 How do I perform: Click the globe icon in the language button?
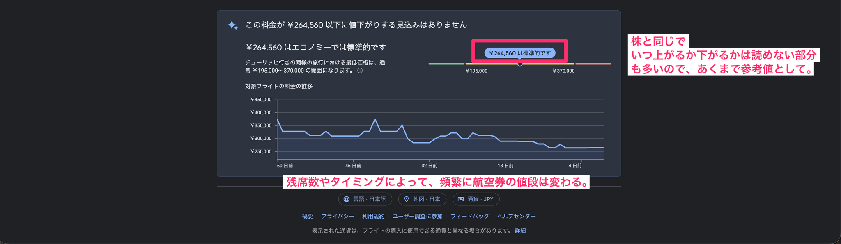tap(347, 199)
